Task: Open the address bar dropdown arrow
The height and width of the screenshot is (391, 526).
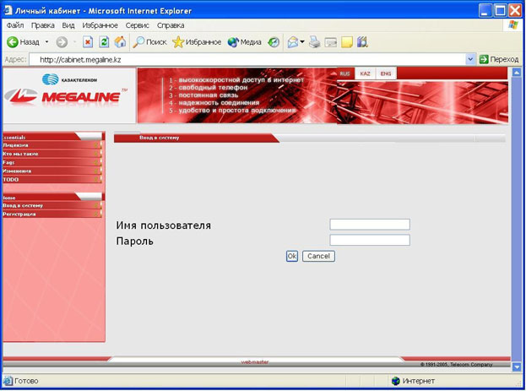Action: [470, 59]
